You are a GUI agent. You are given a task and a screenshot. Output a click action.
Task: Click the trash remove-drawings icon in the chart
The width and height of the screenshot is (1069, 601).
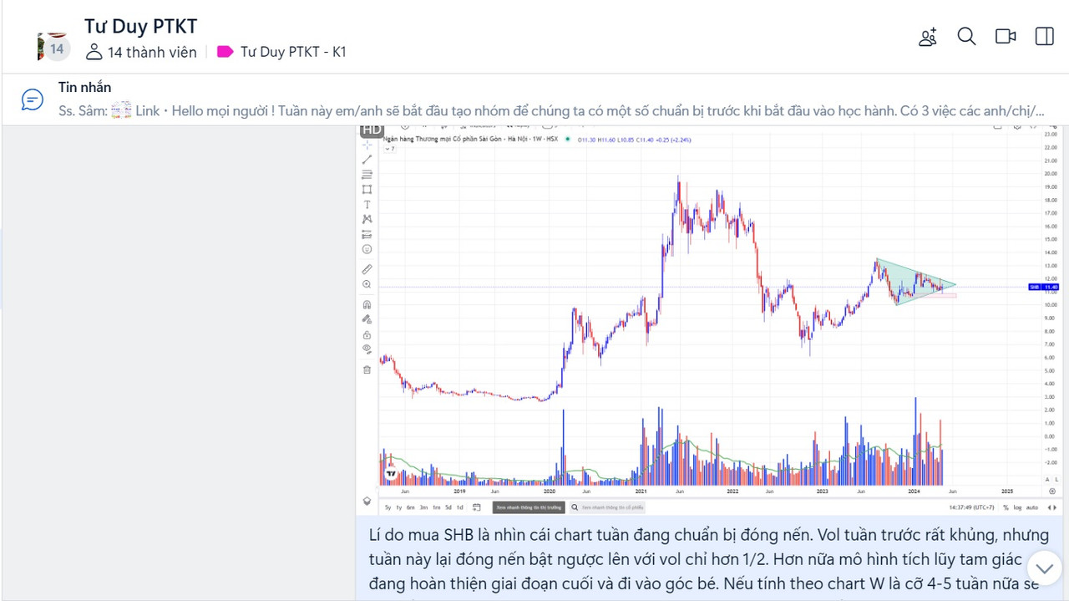pyautogui.click(x=367, y=369)
